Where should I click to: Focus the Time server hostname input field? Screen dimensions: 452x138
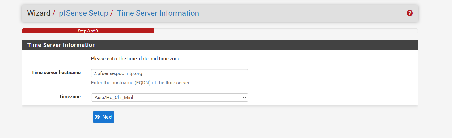(169, 73)
